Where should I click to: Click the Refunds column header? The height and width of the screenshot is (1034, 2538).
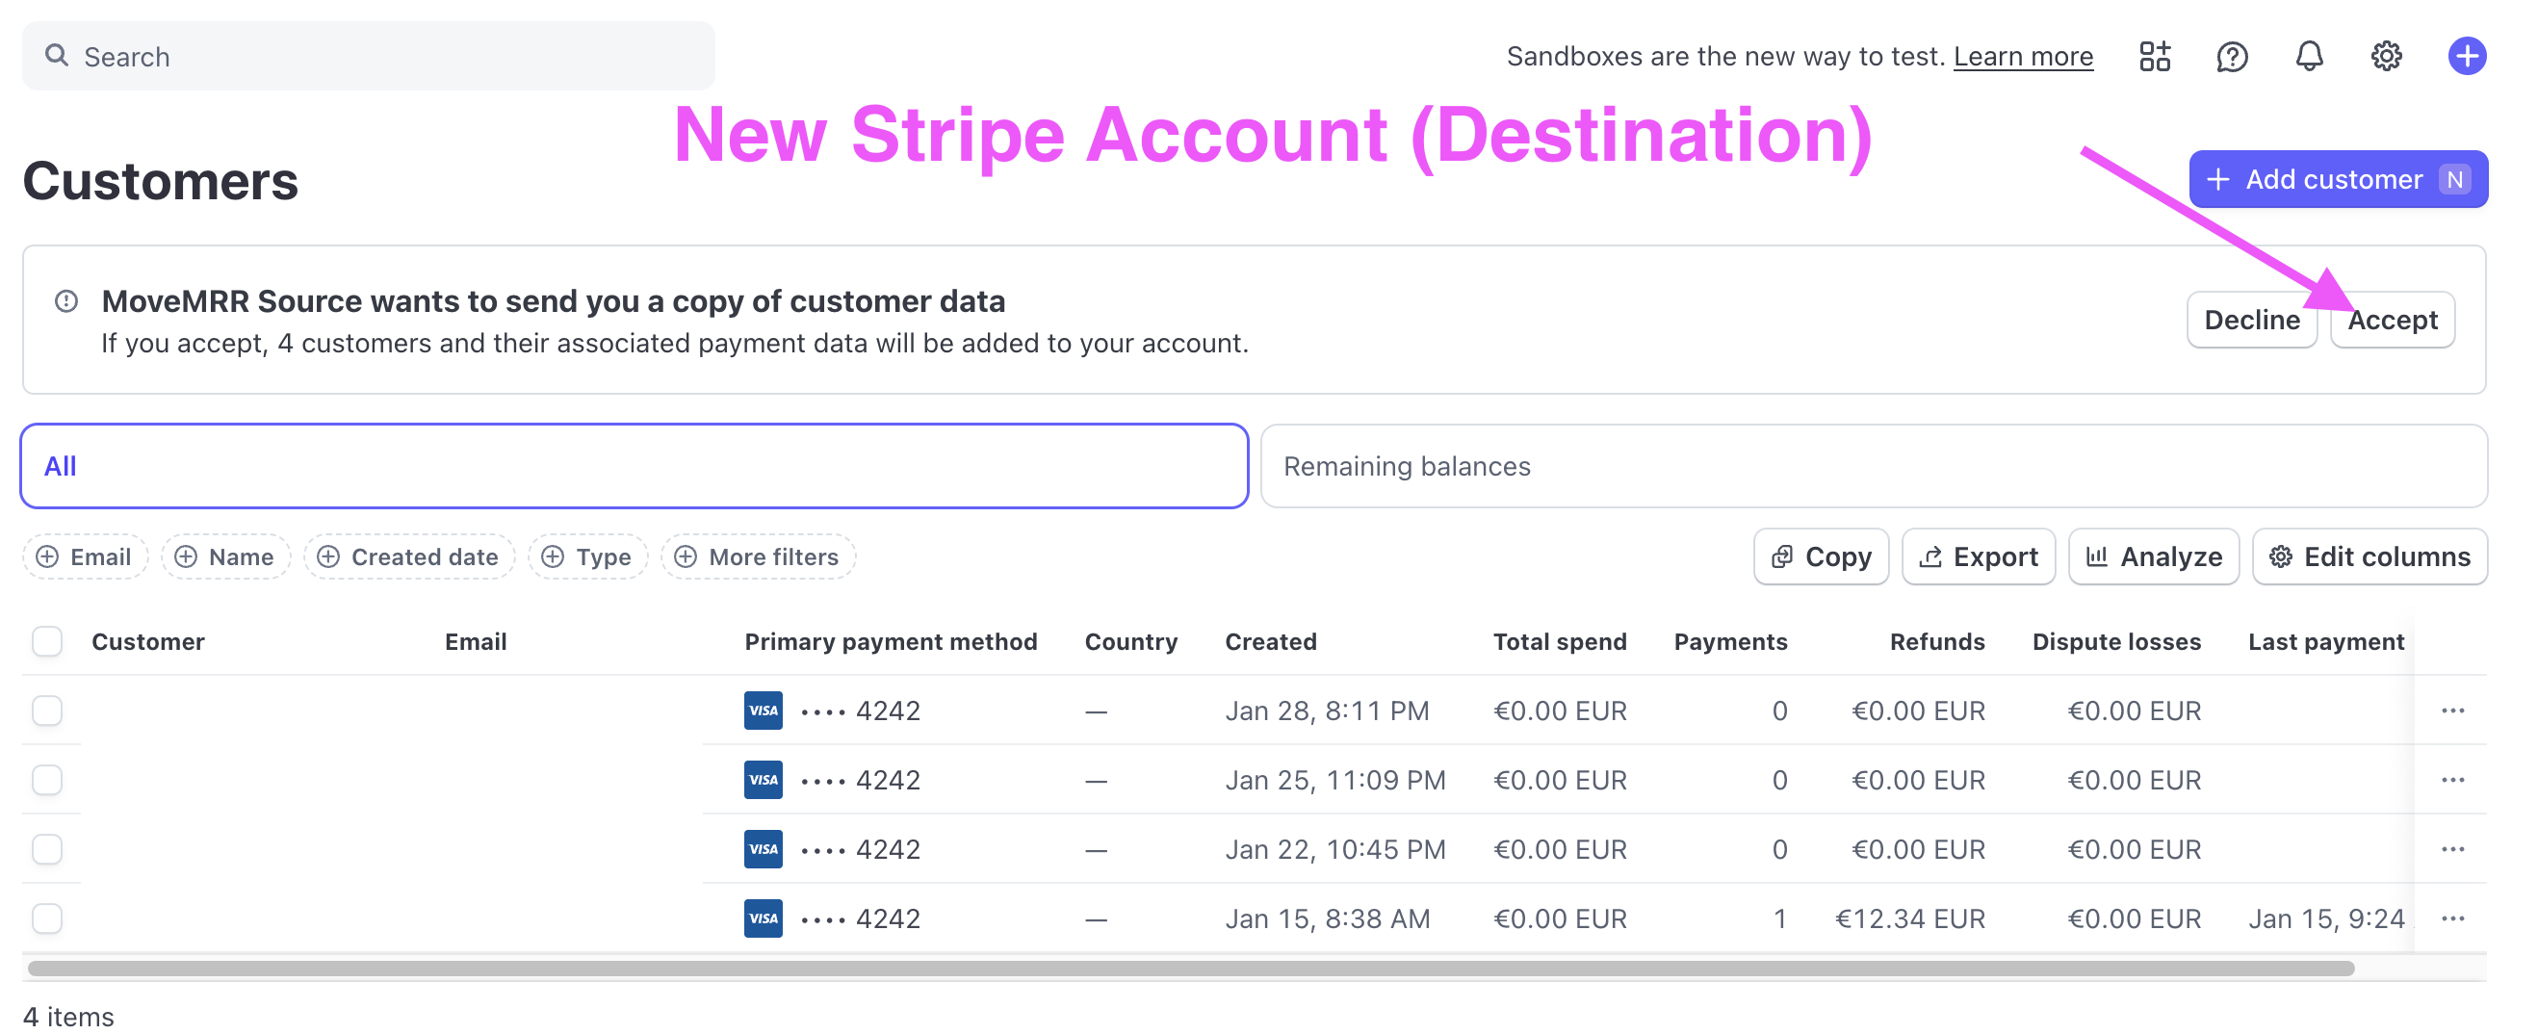point(1937,641)
